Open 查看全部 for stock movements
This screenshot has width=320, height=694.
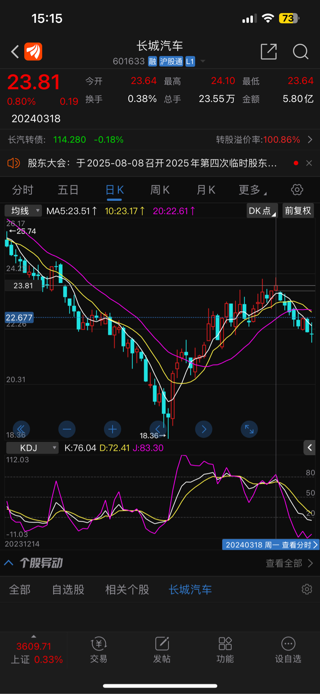click(289, 563)
